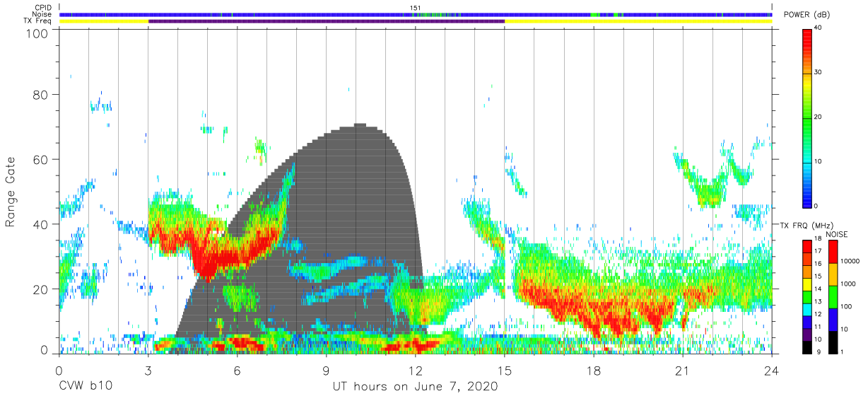868x401 pixels.
Task: Click the 100 tick on the noise legend
Action: click(848, 306)
